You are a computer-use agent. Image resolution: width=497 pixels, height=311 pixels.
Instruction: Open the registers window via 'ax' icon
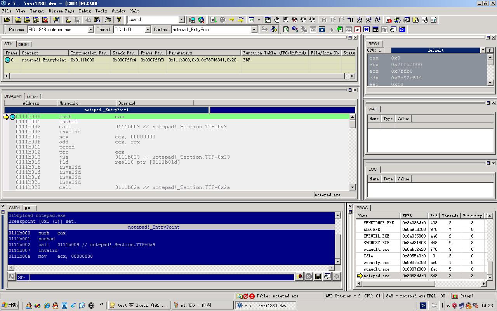coord(358,30)
